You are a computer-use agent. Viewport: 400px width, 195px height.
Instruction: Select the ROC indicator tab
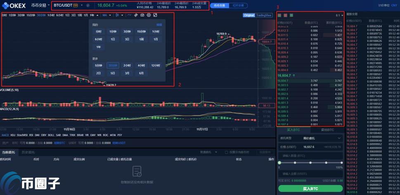point(106,135)
